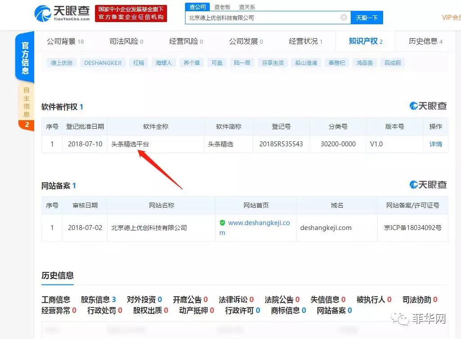The width and height of the screenshot is (461, 339).
Task: Click the DESHANGKEJI trademark tag
Action: 103,63
